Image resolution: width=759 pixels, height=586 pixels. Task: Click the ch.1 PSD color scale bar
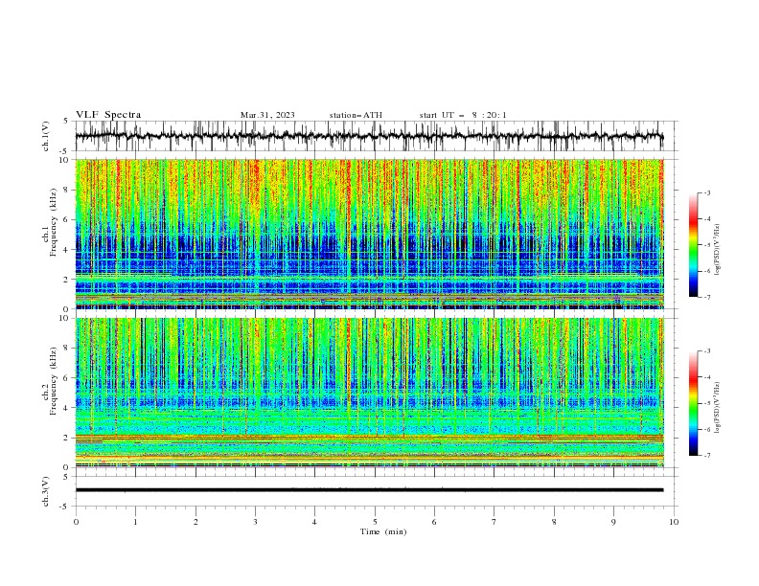point(693,245)
